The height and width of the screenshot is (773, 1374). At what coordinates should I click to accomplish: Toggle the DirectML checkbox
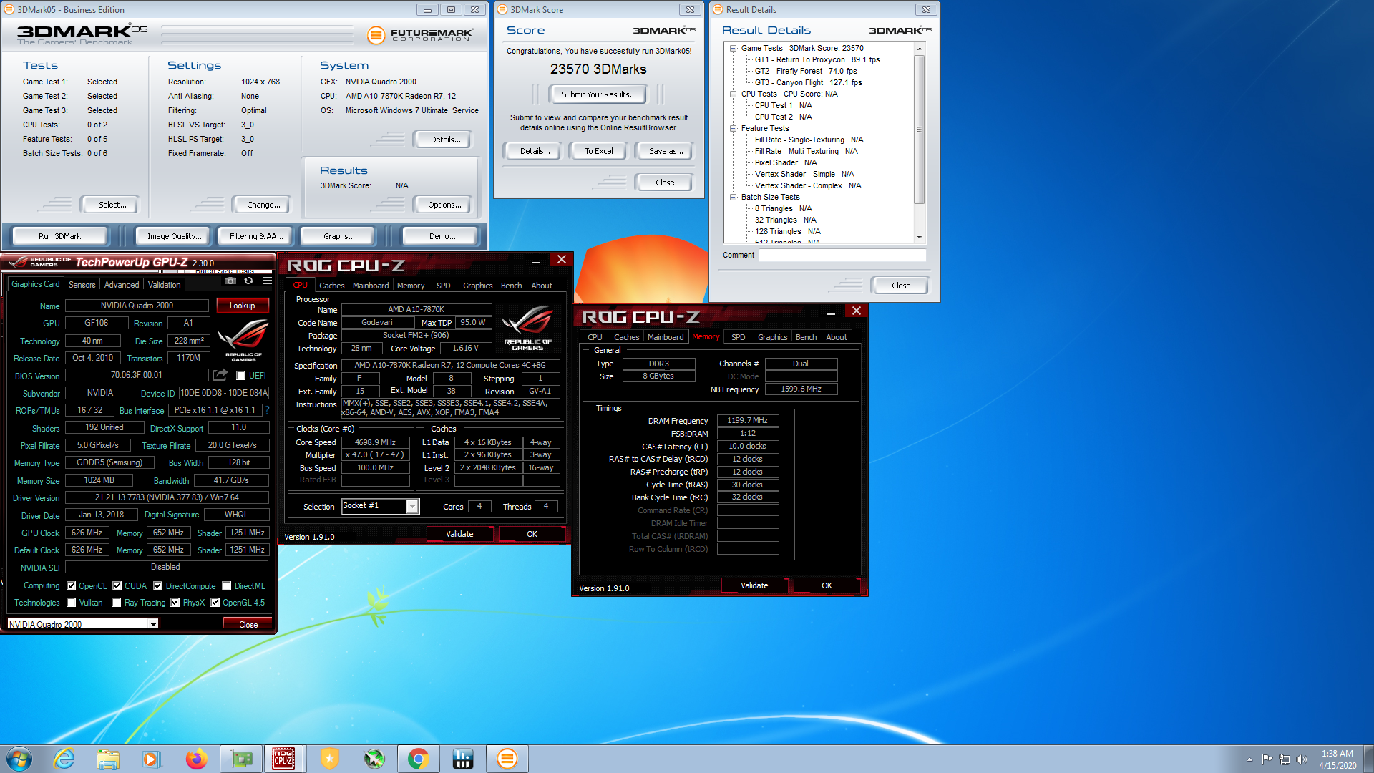pyautogui.click(x=227, y=585)
